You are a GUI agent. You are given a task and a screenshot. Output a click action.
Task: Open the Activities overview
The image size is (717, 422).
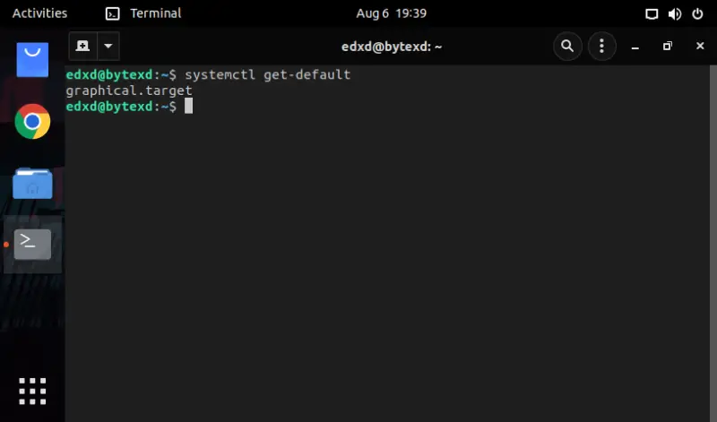click(x=39, y=13)
